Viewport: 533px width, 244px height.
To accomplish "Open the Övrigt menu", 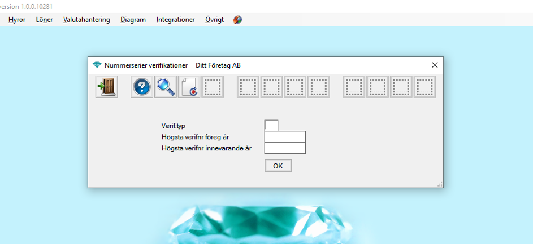I will click(214, 20).
